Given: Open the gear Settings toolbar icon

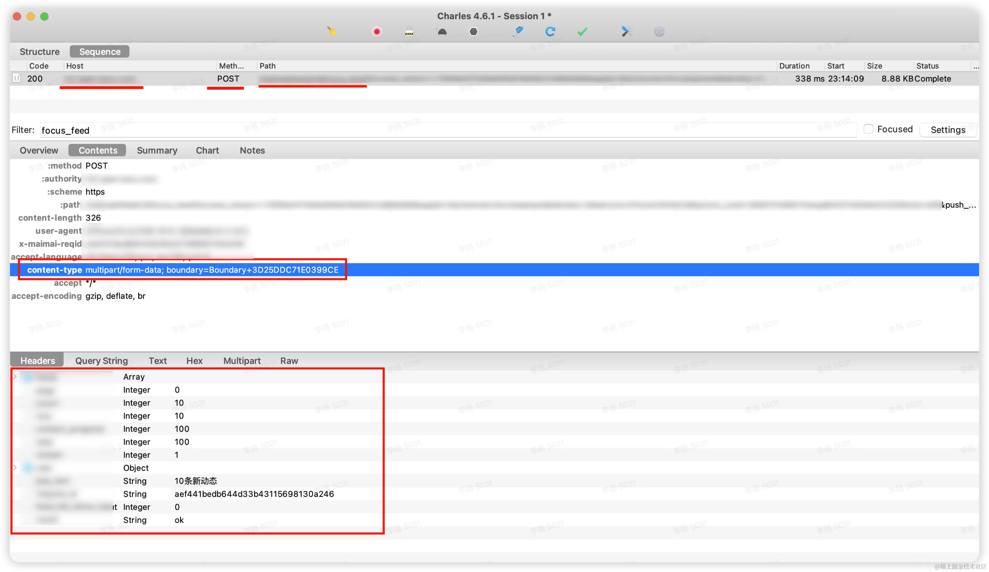Looking at the screenshot, I should click(x=659, y=31).
